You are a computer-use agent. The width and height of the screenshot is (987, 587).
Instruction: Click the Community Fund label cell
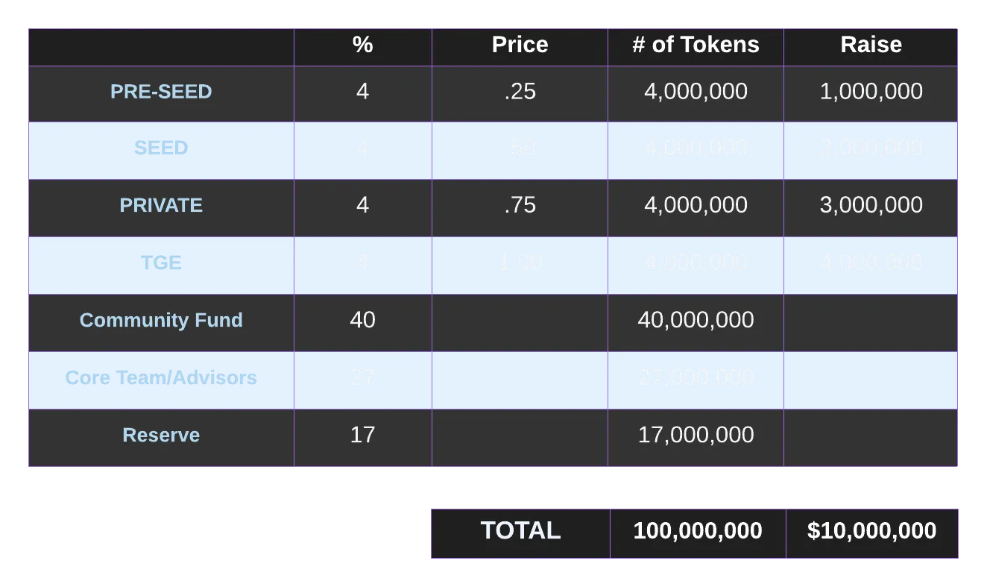point(161,320)
